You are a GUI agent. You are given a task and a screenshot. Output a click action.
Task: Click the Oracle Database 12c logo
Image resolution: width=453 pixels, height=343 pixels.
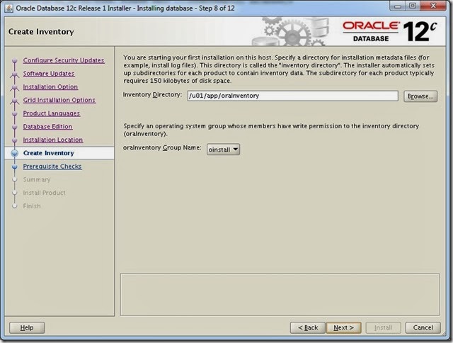[x=390, y=31]
